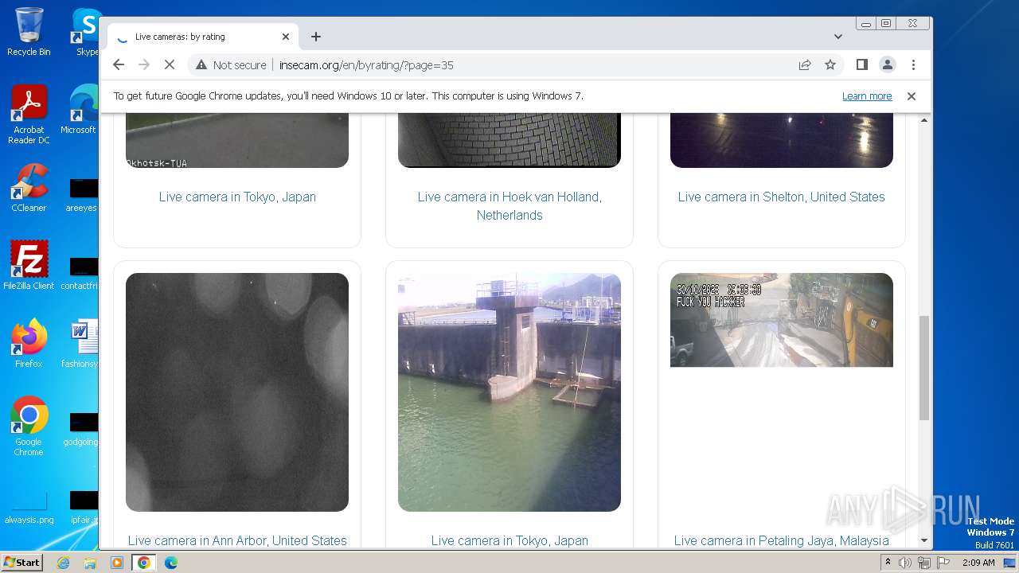Launch Google Chrome desktop shortcut
The image size is (1019, 573).
[29, 427]
